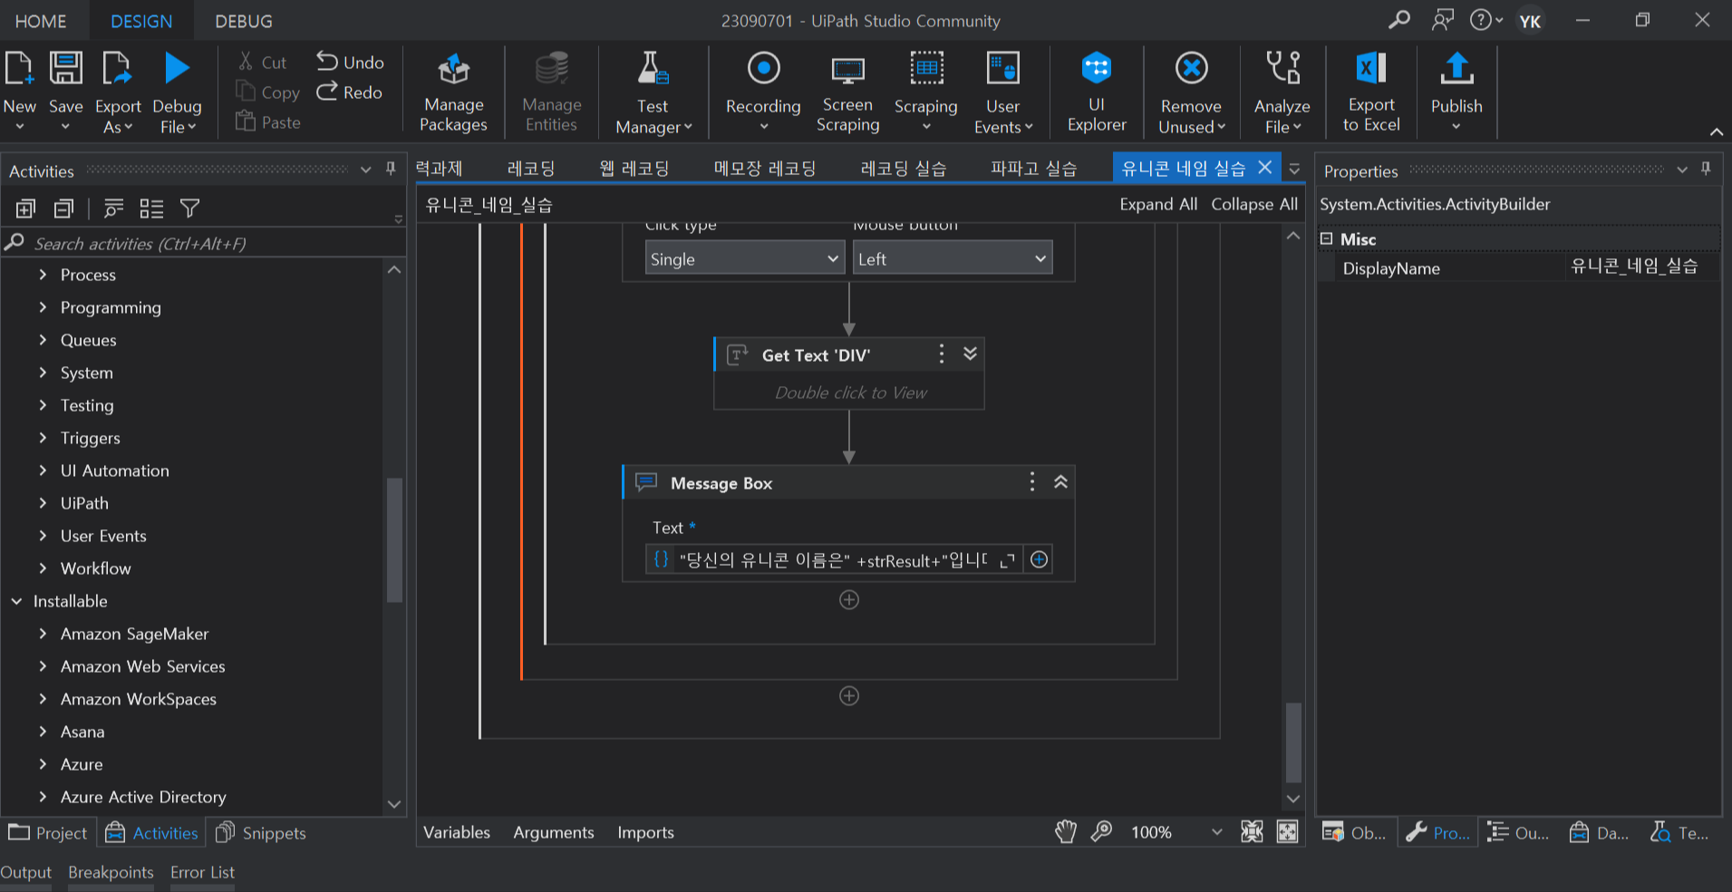Image resolution: width=1732 pixels, height=892 pixels.
Task: Click Export to Excel
Action: 1371,92
